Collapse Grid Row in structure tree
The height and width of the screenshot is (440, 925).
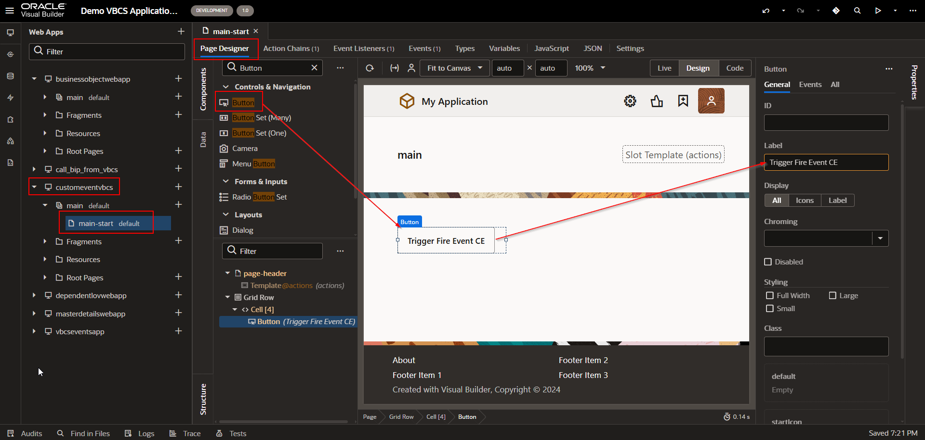pos(227,297)
